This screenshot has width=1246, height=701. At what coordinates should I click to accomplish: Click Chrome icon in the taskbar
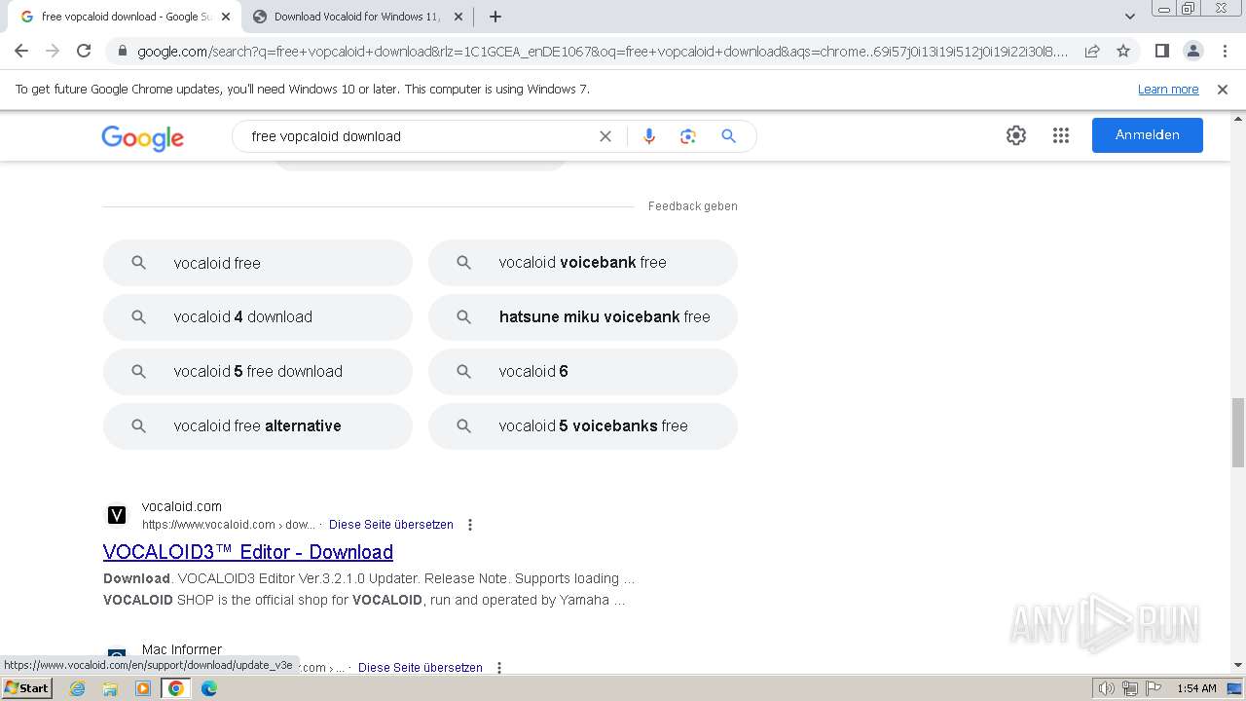[x=176, y=688]
